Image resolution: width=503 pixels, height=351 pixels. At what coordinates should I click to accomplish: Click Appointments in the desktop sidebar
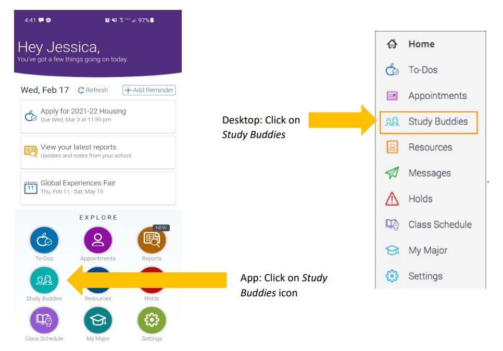pos(437,96)
